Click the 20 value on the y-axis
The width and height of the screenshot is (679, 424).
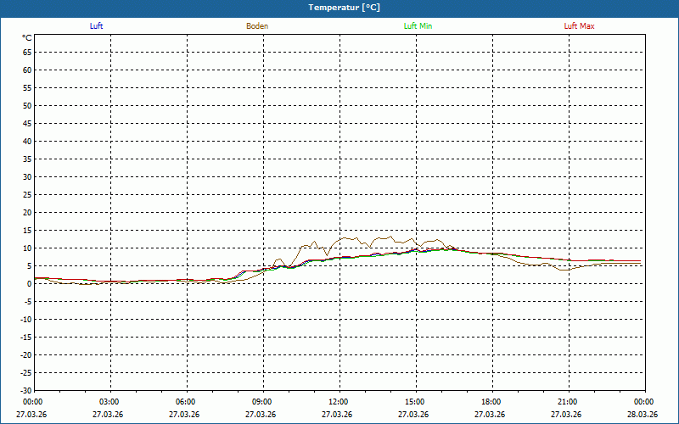27,213
